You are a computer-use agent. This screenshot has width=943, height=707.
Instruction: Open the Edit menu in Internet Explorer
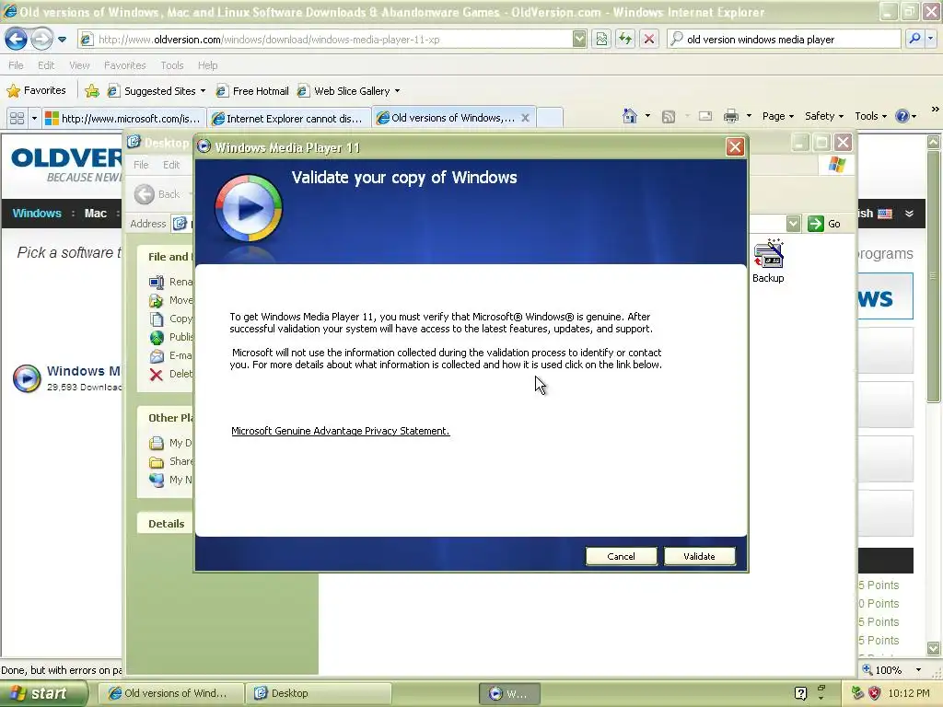tap(46, 65)
